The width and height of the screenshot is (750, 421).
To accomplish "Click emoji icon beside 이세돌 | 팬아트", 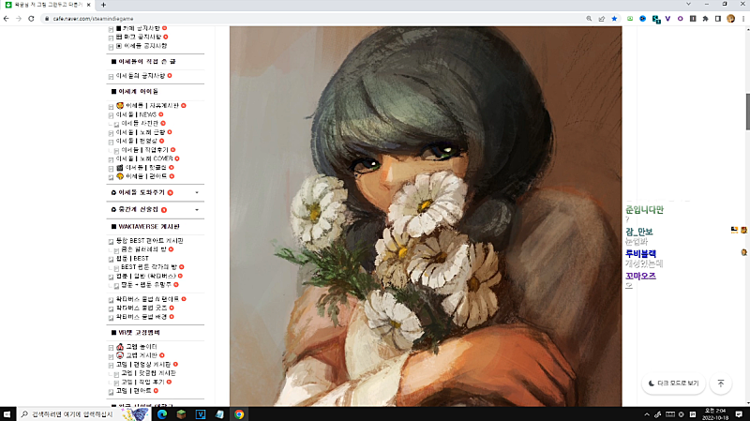I will 120,176.
